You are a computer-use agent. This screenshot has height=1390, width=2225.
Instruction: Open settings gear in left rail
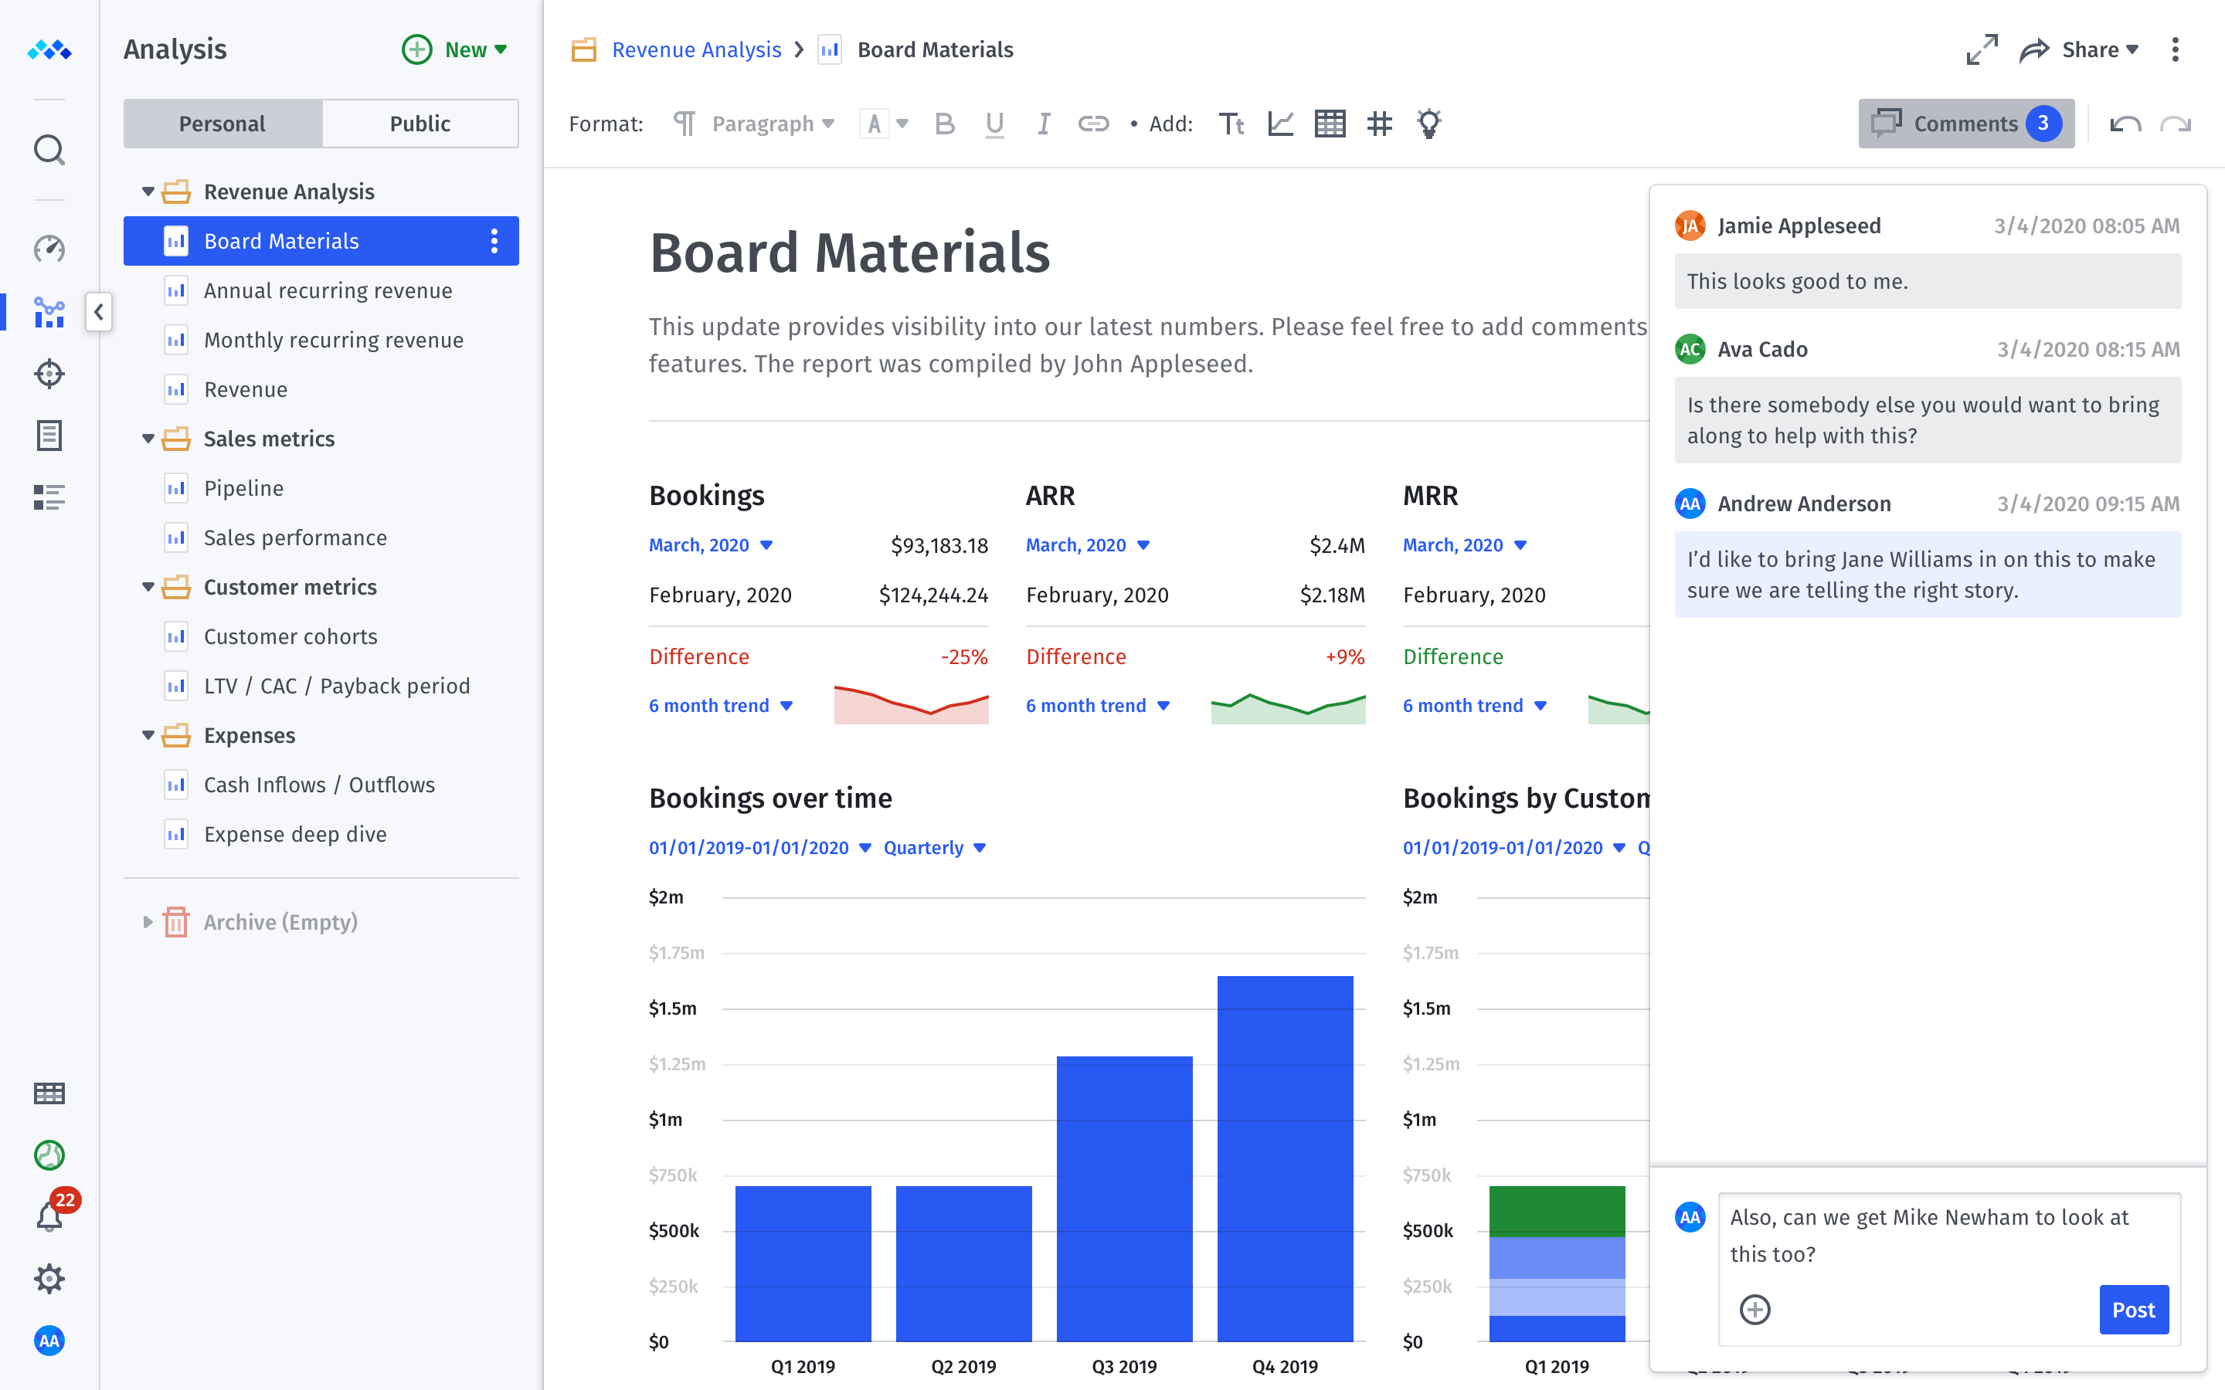(49, 1278)
